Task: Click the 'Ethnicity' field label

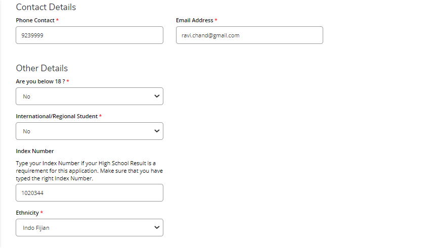Action: tap(27, 213)
